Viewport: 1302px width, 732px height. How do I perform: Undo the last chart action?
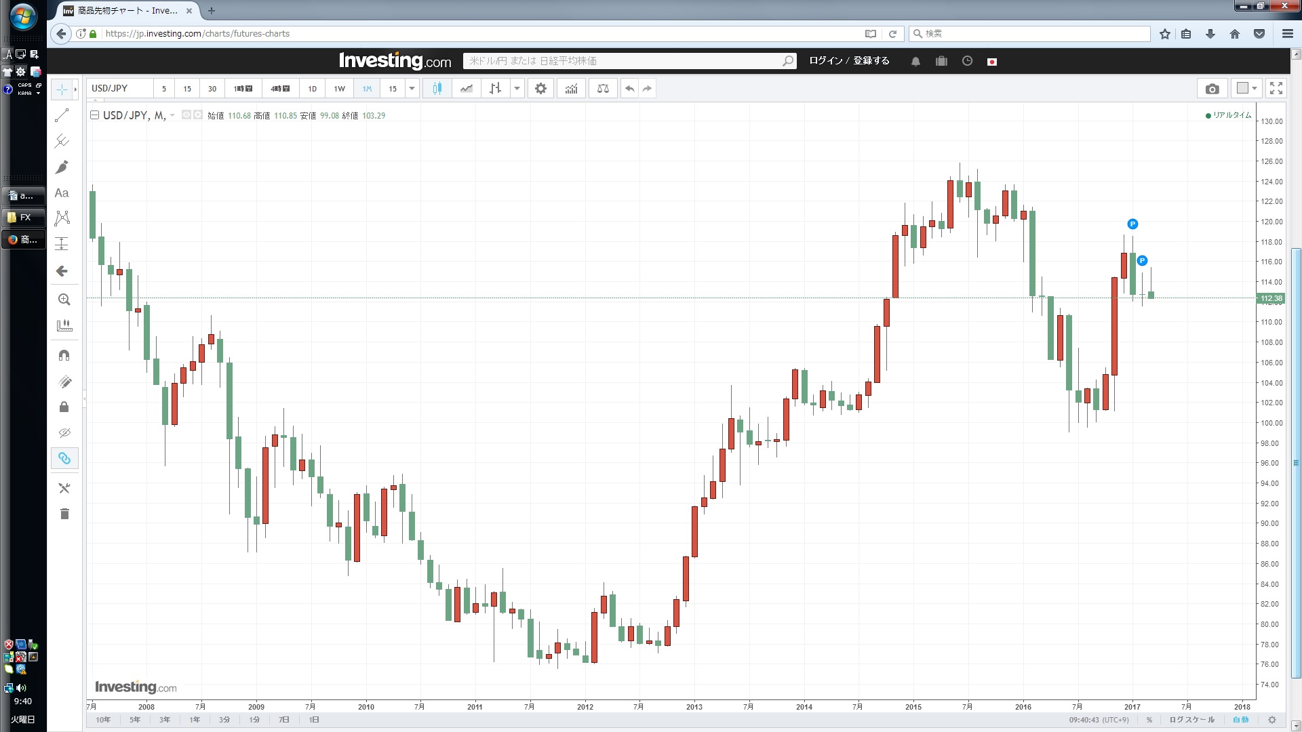[629, 89]
